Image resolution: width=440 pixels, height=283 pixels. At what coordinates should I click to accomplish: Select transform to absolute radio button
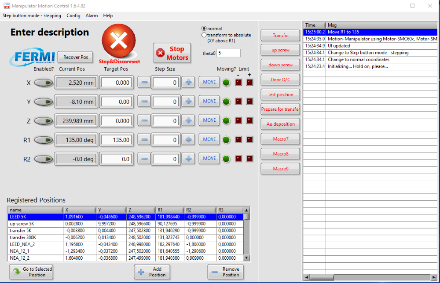[204, 35]
